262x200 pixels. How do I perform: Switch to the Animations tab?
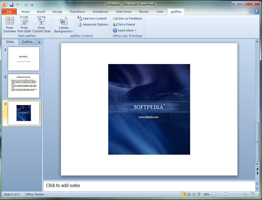pyautogui.click(x=100, y=12)
